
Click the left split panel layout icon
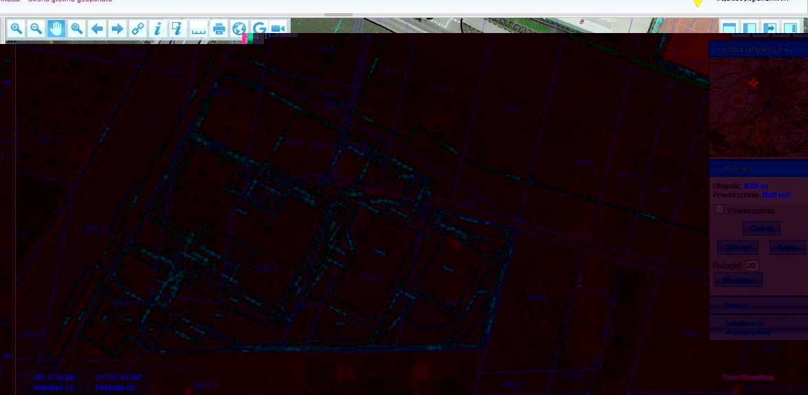(x=749, y=29)
